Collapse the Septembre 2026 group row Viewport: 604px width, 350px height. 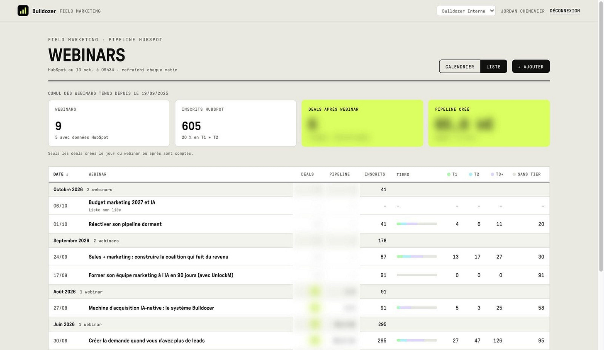point(299,241)
